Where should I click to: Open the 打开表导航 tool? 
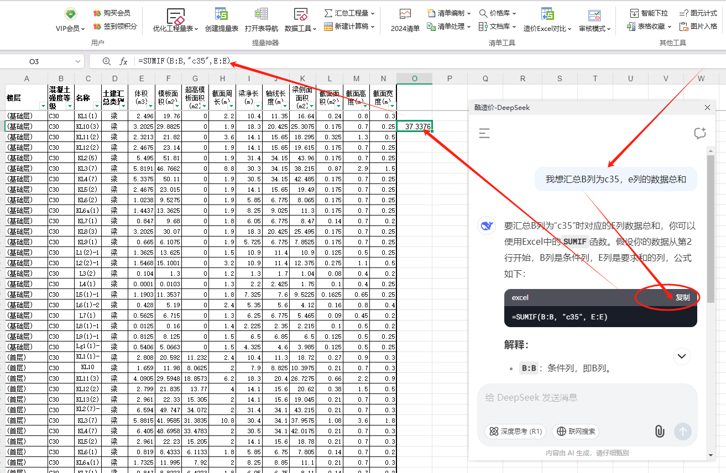pyautogui.click(x=261, y=15)
